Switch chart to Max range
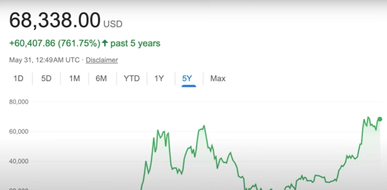The height and width of the screenshot is (190, 387). [x=218, y=79]
